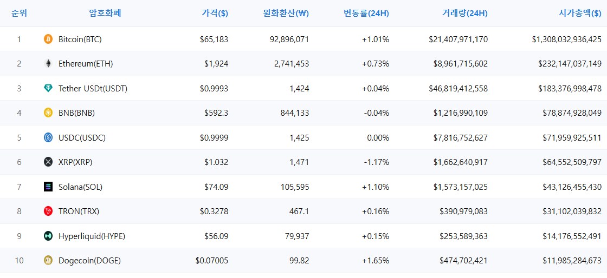Select TRON price $0.3278
Image resolution: width=607 pixels, height=278 pixels.
[214, 211]
